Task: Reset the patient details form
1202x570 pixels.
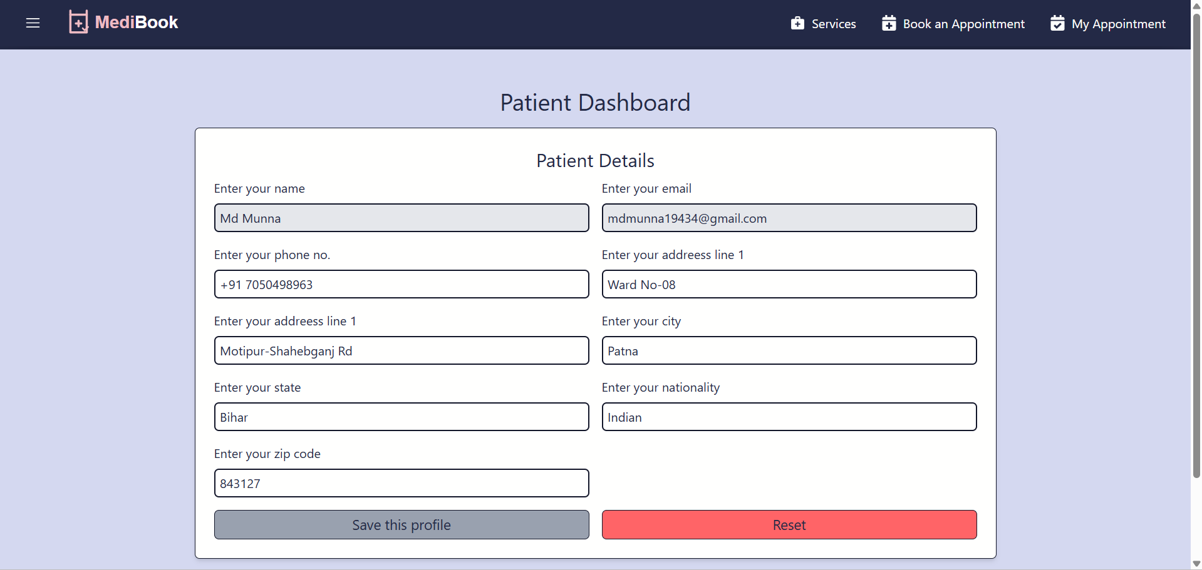Action: pyautogui.click(x=789, y=524)
